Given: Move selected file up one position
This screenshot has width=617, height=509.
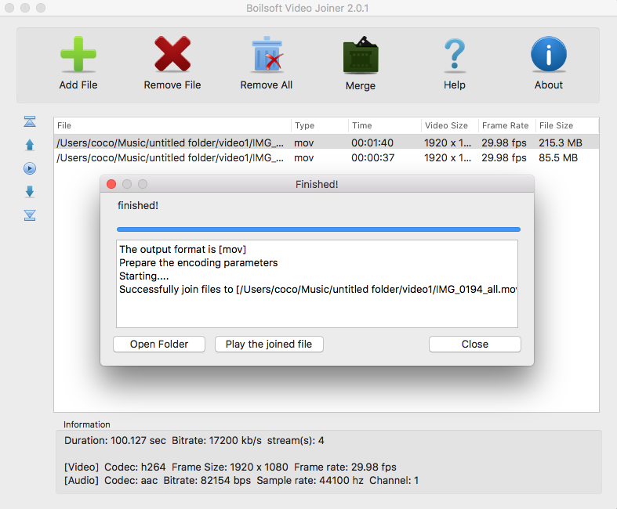Looking at the screenshot, I should 30,145.
